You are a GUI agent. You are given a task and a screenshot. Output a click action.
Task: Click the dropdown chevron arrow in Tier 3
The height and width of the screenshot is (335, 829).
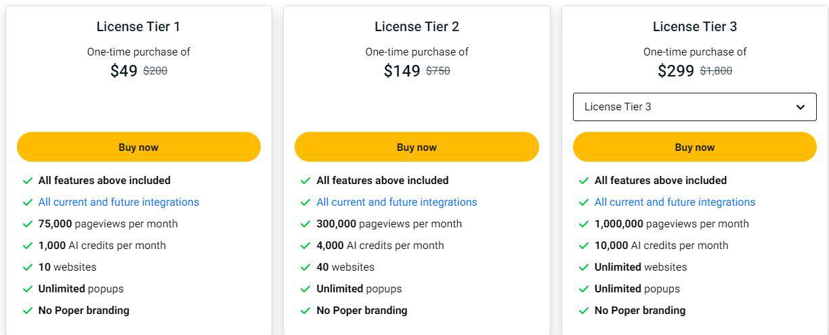click(801, 107)
